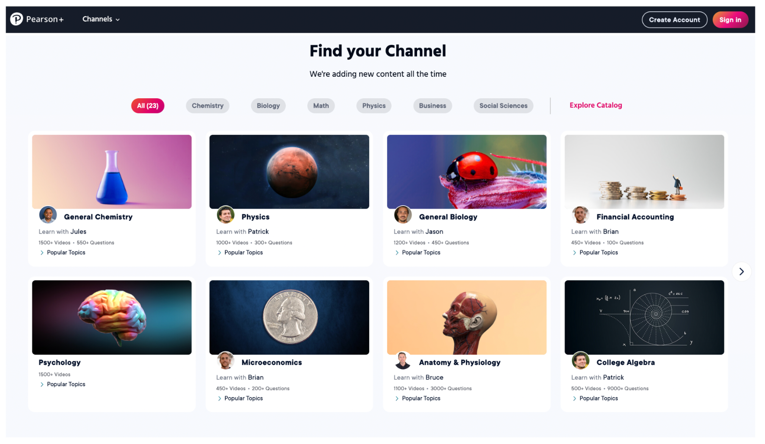765x444 pixels.
Task: Click "Learn with Jason" text
Action: [418, 231]
